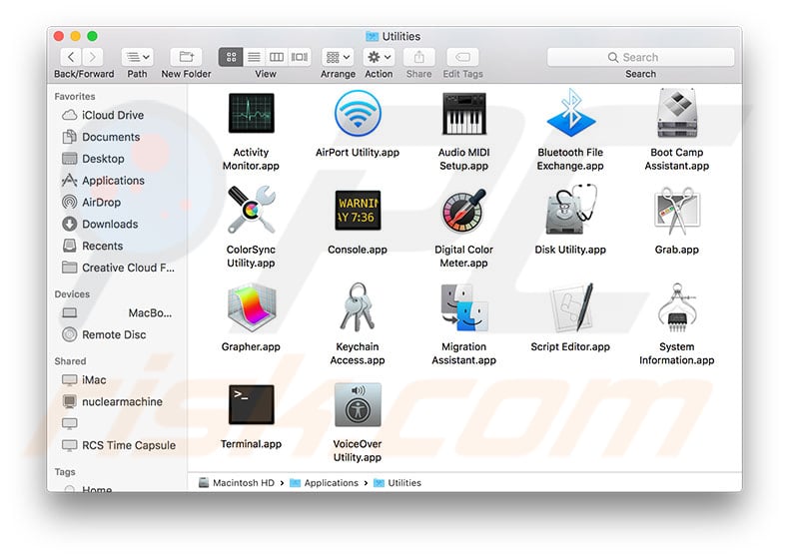
Task: Open Documents in sidebar
Action: click(x=117, y=137)
